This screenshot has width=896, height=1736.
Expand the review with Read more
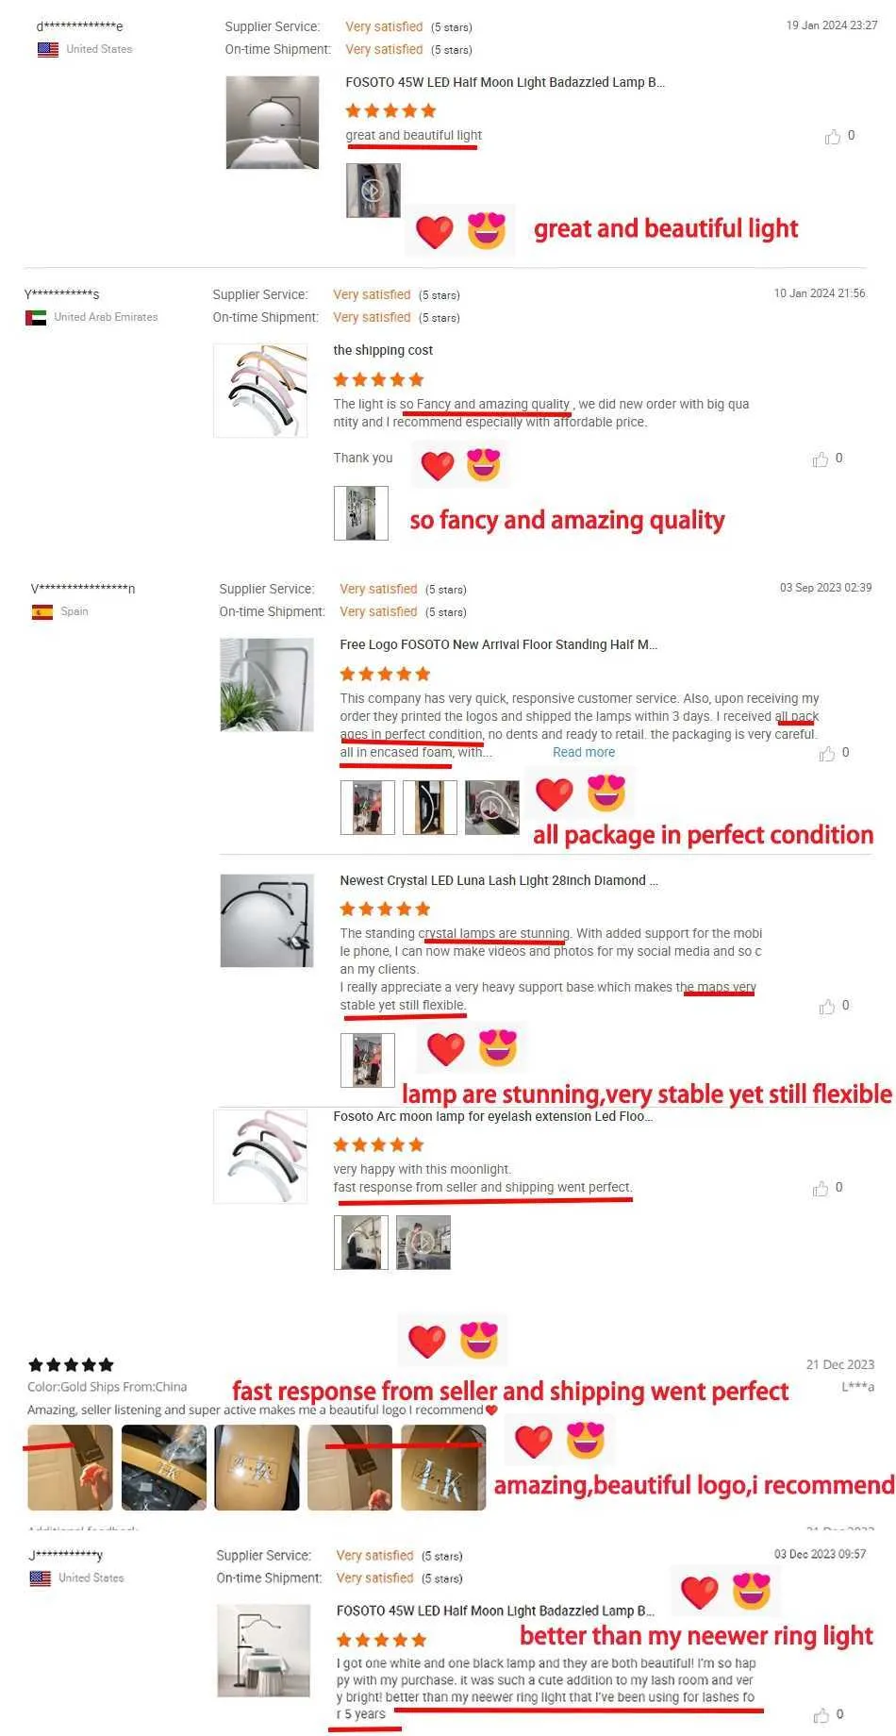[584, 752]
